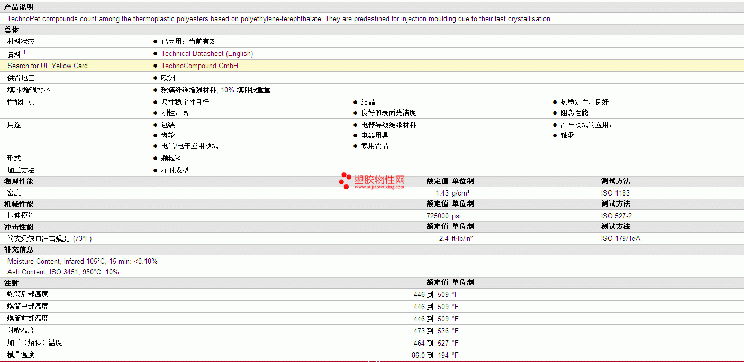The height and width of the screenshot is (362, 744).
Task: Click the 材料状态 row label
Action: (21, 41)
